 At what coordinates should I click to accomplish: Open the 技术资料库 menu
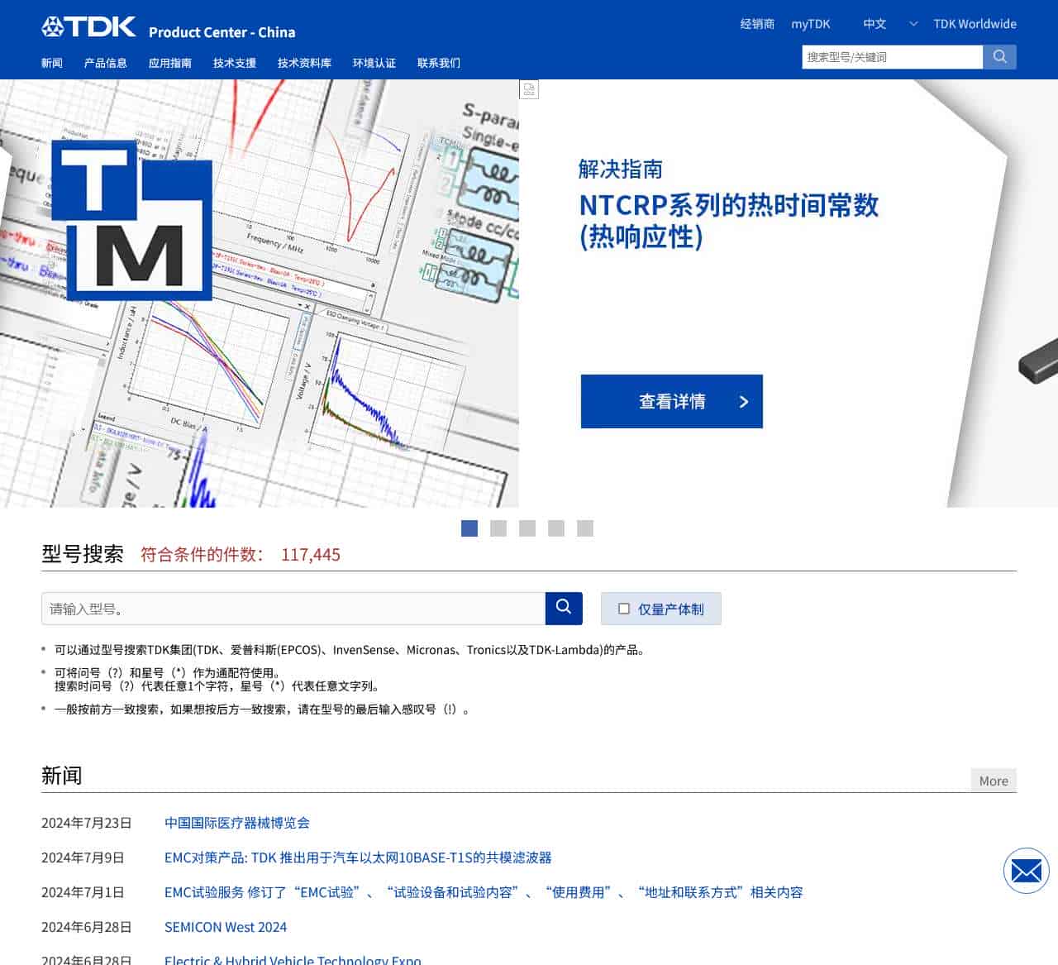point(304,63)
